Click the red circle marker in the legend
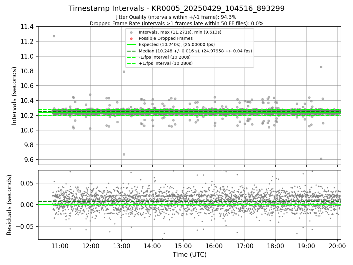Viewport: 353px width, 265px height. 131,39
